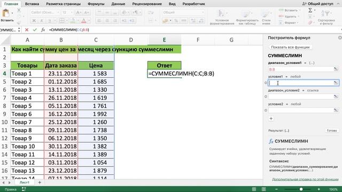Click the red font color A icon
Image resolution: width=342 pixels, height=192 pixels.
(x=83, y=21)
